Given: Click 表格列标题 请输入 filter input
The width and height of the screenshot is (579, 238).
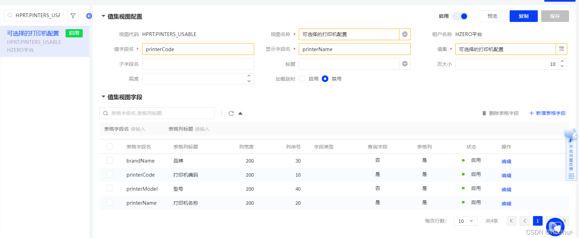Looking at the screenshot, I should click(x=202, y=129).
